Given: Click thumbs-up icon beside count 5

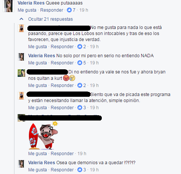Looking at the screenshot, I should click(80, 63).
